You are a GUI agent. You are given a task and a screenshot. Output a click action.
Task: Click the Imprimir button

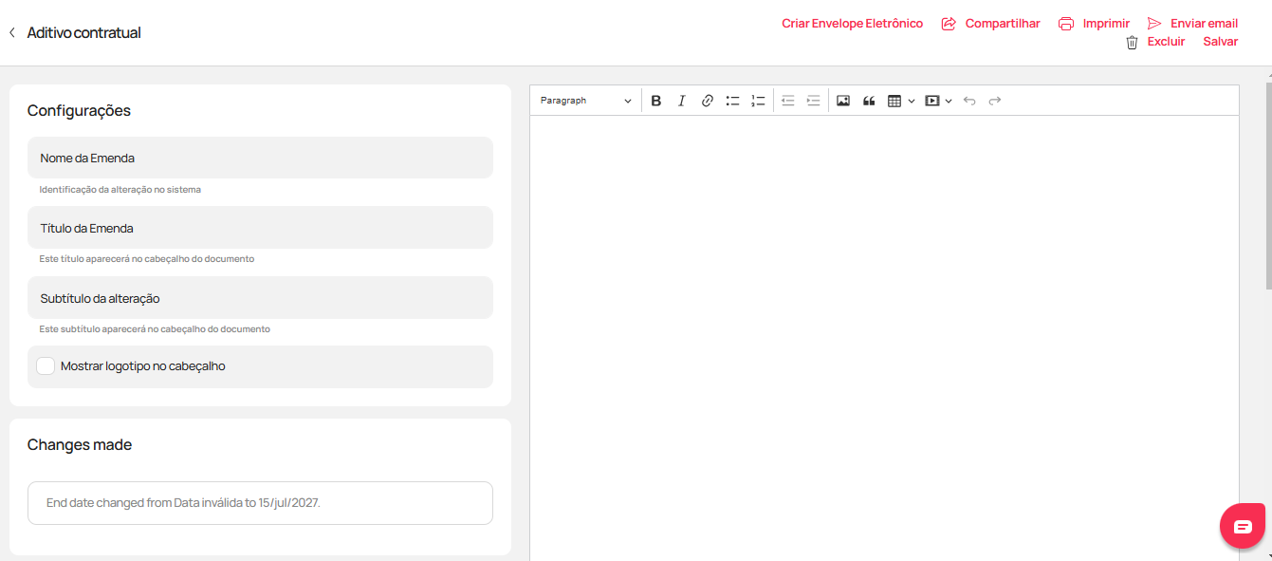[1106, 24]
